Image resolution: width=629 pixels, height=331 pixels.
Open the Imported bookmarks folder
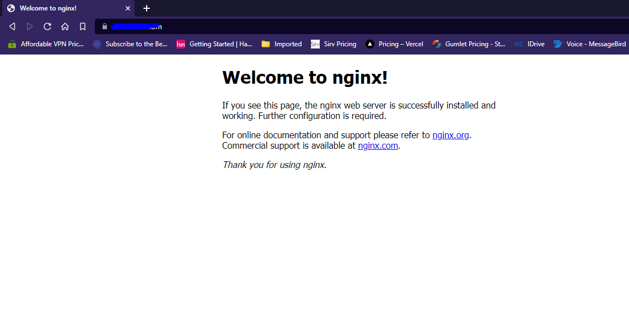[x=282, y=44]
